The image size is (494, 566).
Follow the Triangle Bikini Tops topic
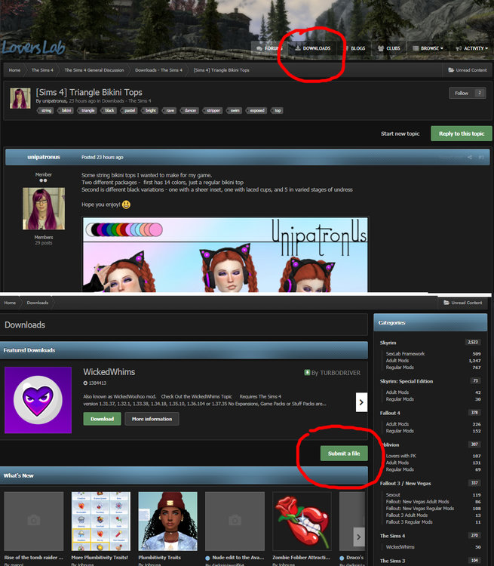[462, 93]
